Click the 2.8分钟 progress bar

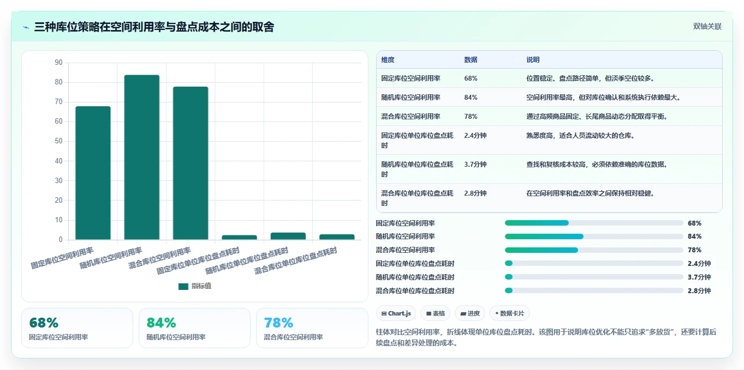tap(594, 290)
